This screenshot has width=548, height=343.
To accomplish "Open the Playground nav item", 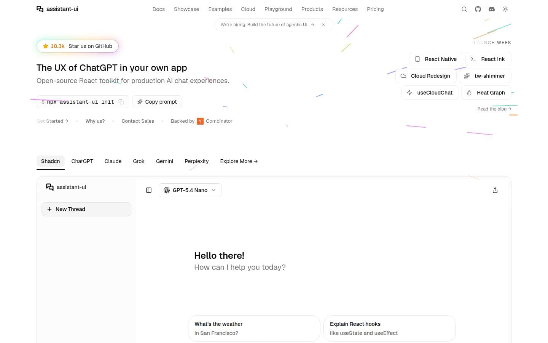I will (x=278, y=9).
